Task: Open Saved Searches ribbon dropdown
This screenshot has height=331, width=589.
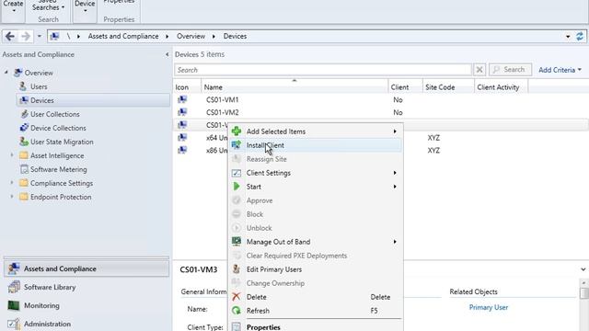Action: (48, 6)
